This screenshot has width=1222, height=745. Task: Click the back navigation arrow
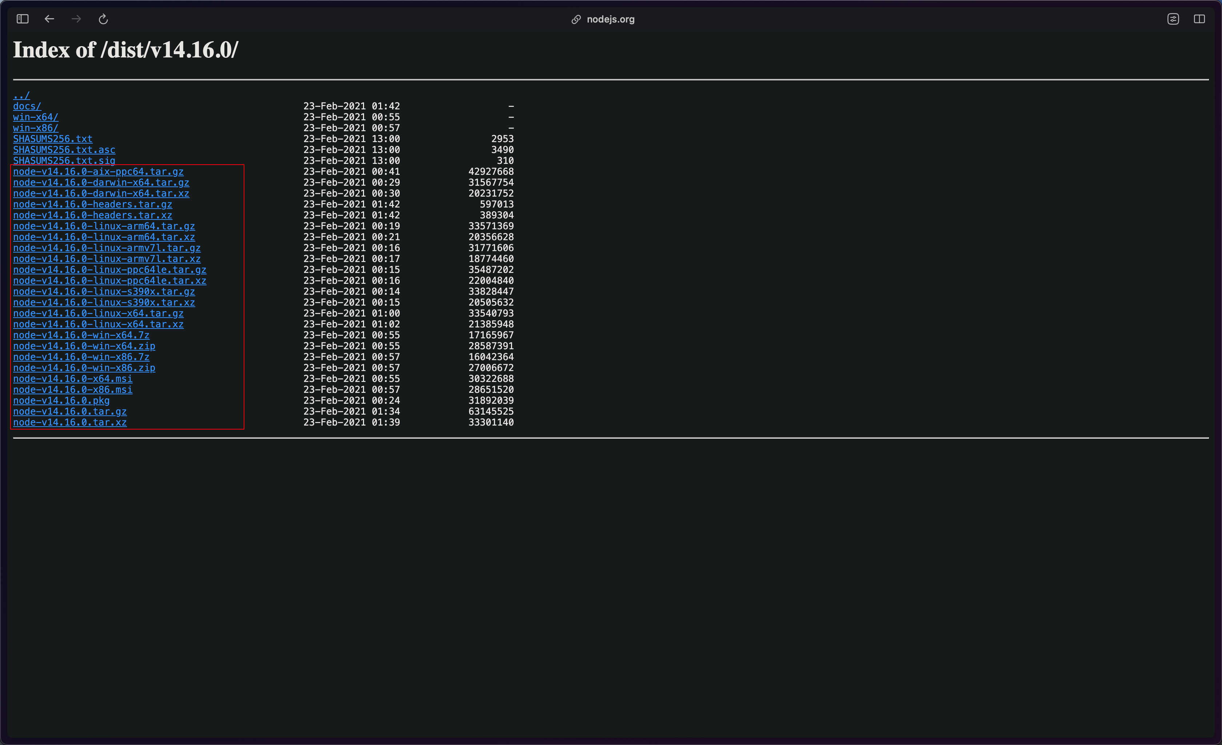(x=49, y=19)
